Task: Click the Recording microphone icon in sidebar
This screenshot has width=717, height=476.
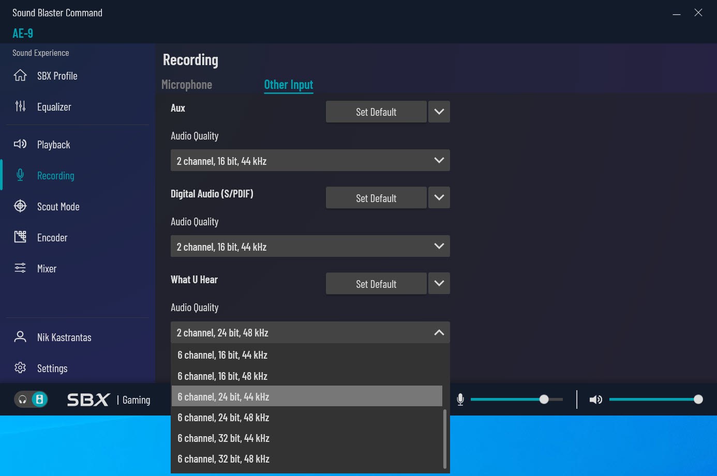Action: (x=20, y=175)
